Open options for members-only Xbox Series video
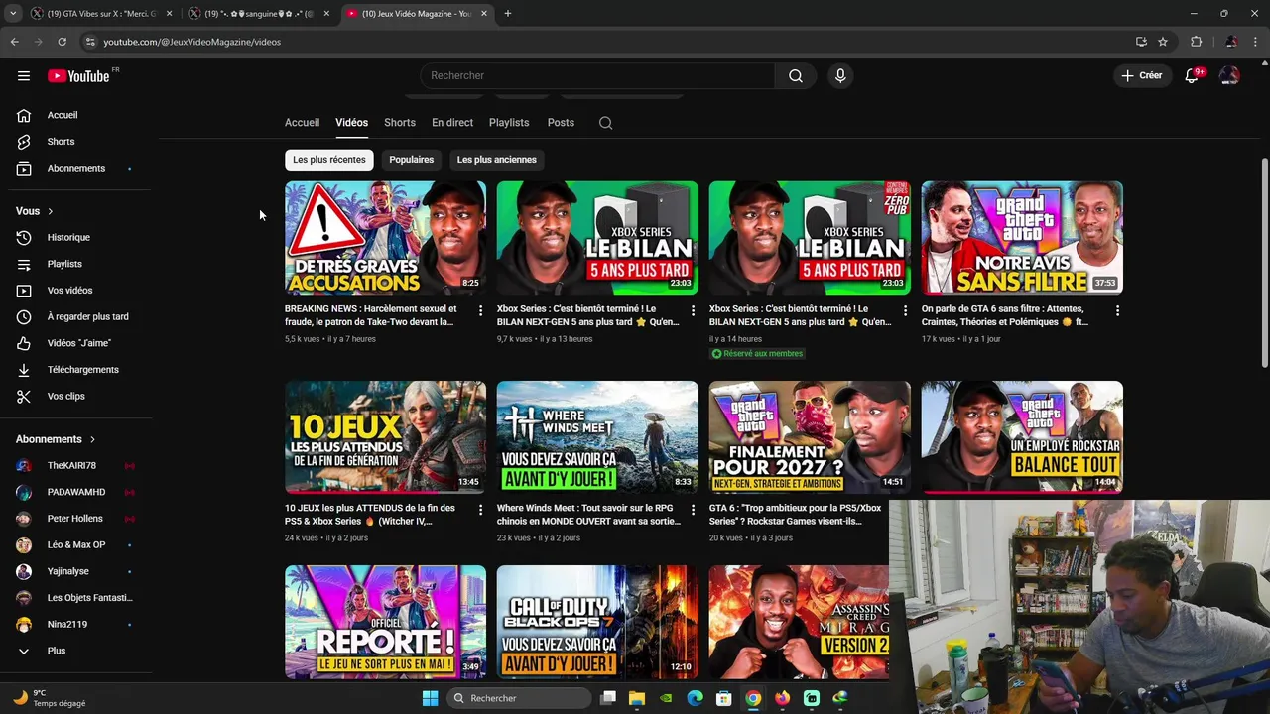The height and width of the screenshot is (714, 1270). pyautogui.click(x=905, y=311)
